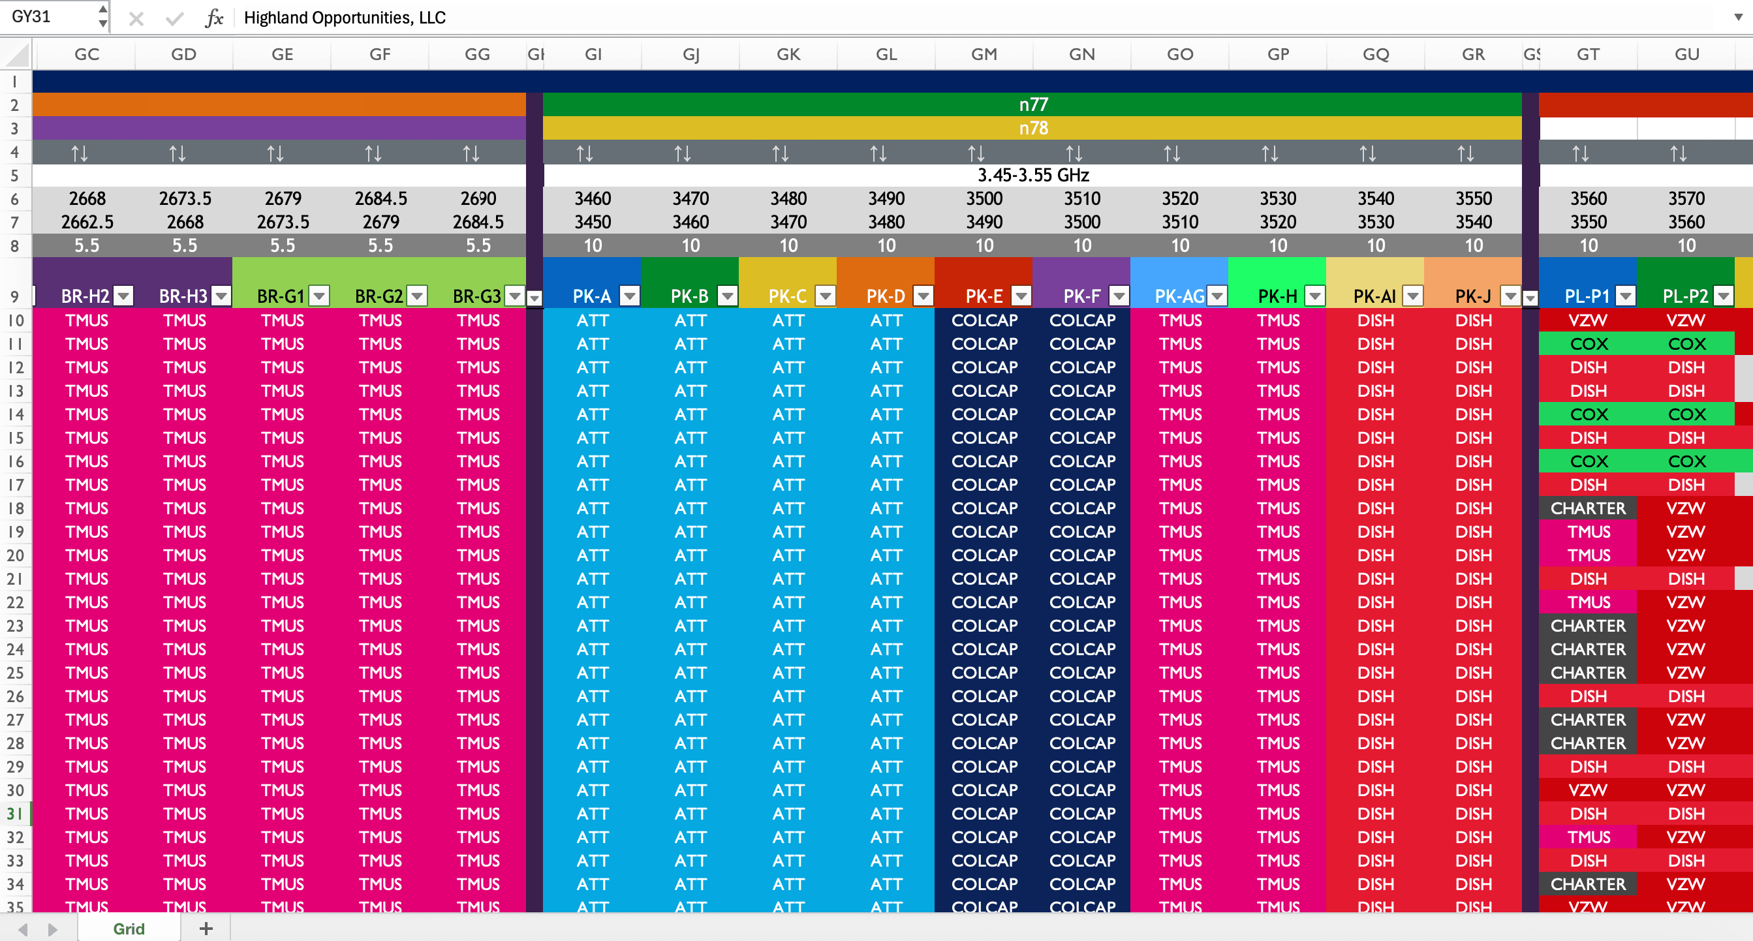The height and width of the screenshot is (941, 1753).
Task: Open the PK-C filter dropdown
Action: [x=826, y=296]
